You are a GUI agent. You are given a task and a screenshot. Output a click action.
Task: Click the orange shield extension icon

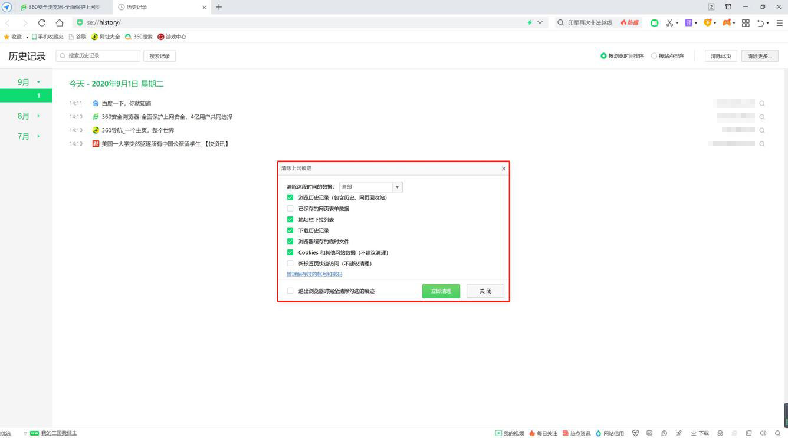pyautogui.click(x=707, y=22)
